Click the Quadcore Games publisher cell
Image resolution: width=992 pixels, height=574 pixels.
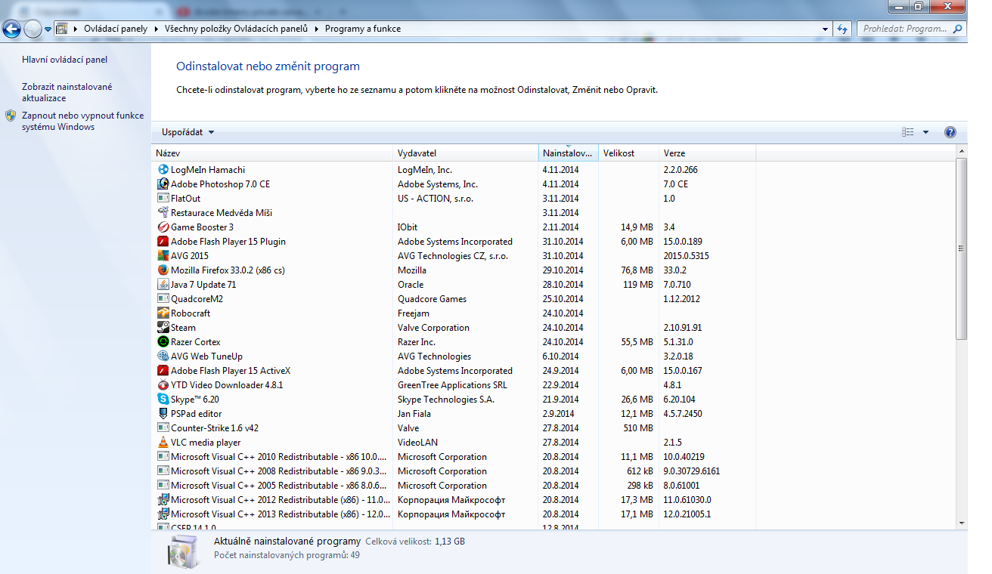(x=432, y=299)
